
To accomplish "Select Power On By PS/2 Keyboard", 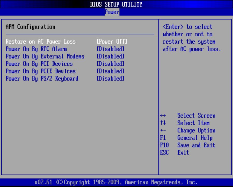I will pyautogui.click(x=42, y=79).
